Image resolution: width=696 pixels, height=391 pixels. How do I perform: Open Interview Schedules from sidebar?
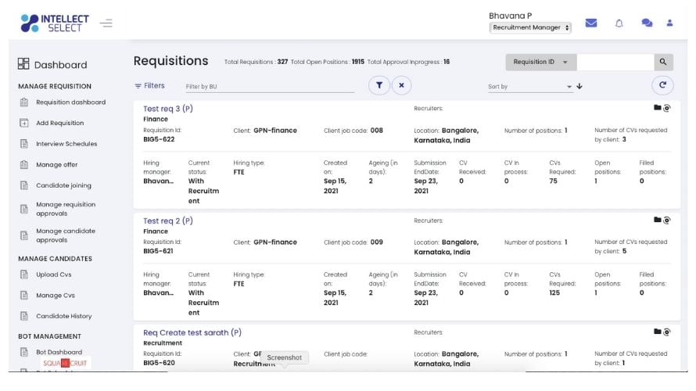[x=66, y=144]
